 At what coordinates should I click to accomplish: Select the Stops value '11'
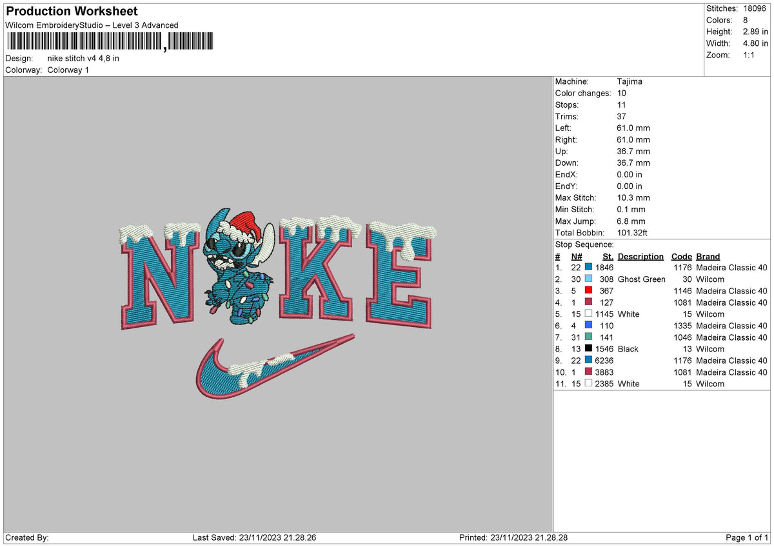[x=621, y=105]
